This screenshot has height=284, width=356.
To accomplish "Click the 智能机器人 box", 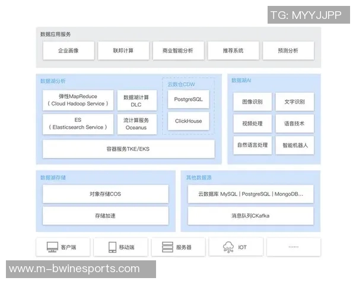I will pos(295,145).
